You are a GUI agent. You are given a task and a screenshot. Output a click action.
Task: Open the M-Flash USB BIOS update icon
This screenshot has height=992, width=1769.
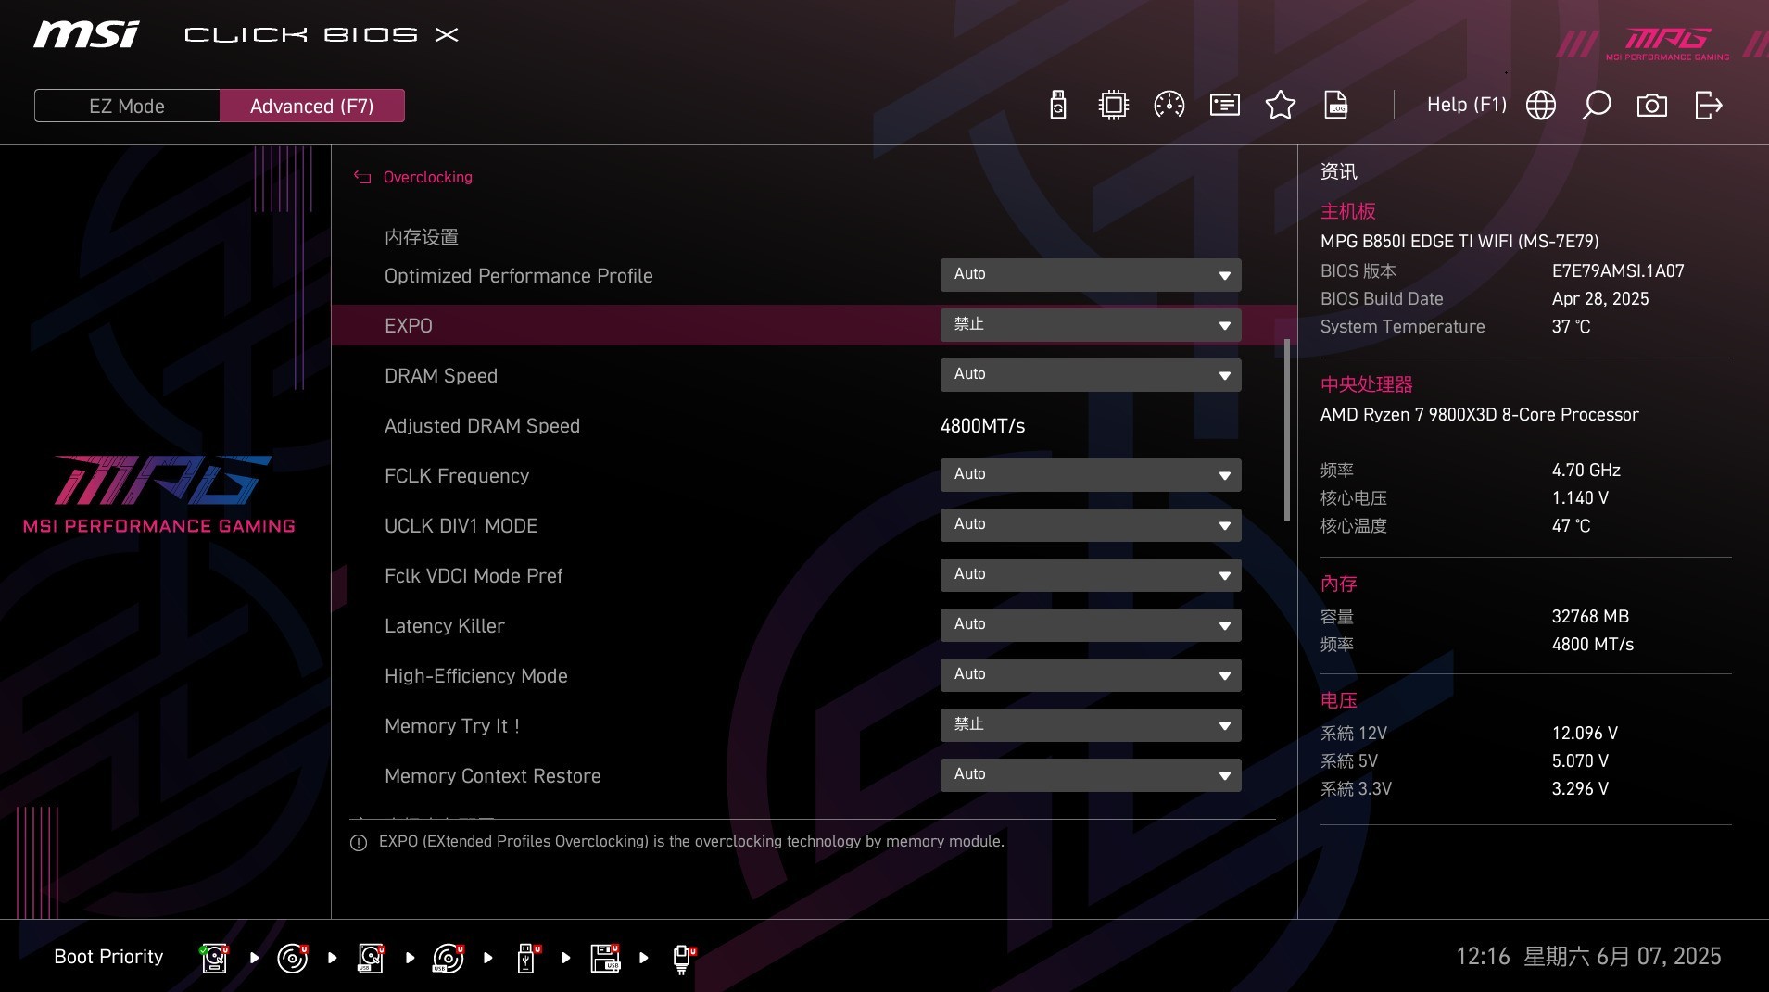pyautogui.click(x=1057, y=105)
